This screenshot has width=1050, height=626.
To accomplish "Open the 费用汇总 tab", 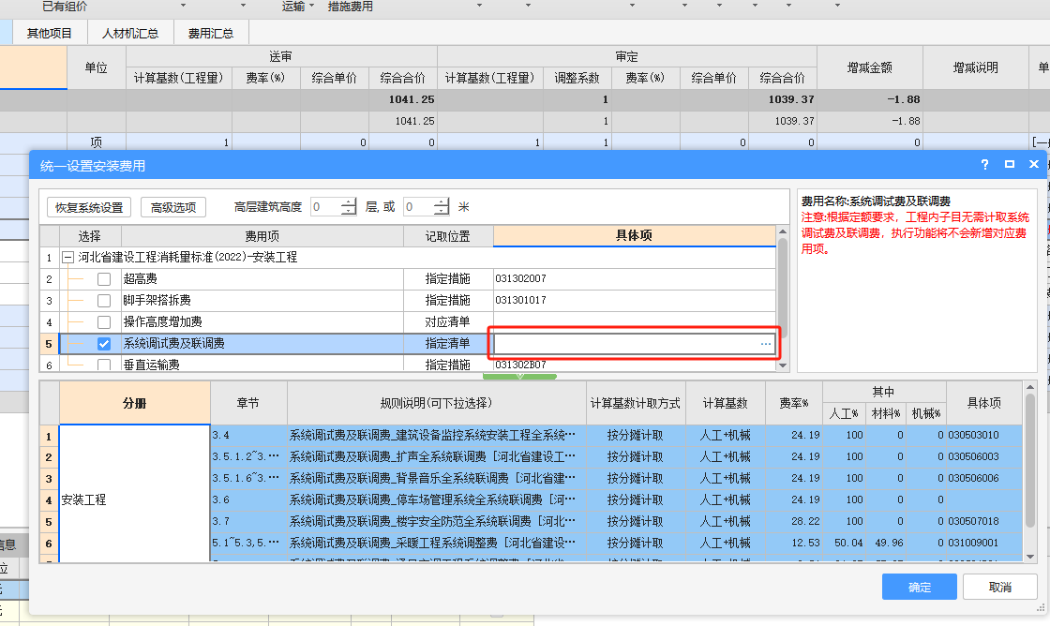I will click(x=210, y=33).
